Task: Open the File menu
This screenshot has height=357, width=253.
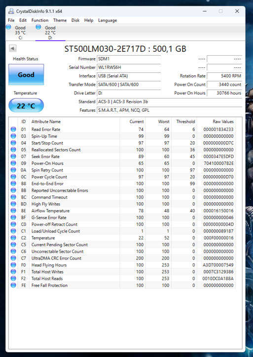Action: 11,20
